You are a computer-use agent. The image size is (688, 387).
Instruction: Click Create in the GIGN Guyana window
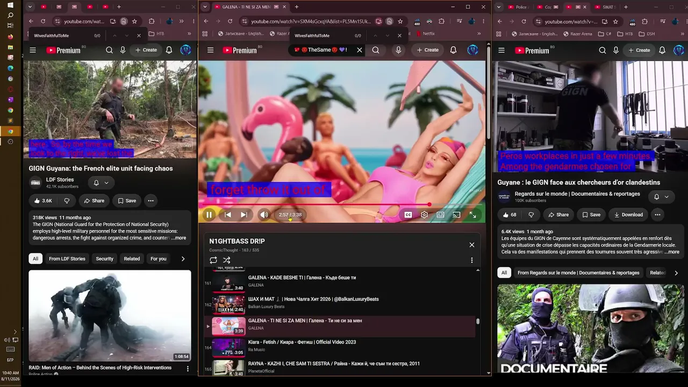click(146, 50)
